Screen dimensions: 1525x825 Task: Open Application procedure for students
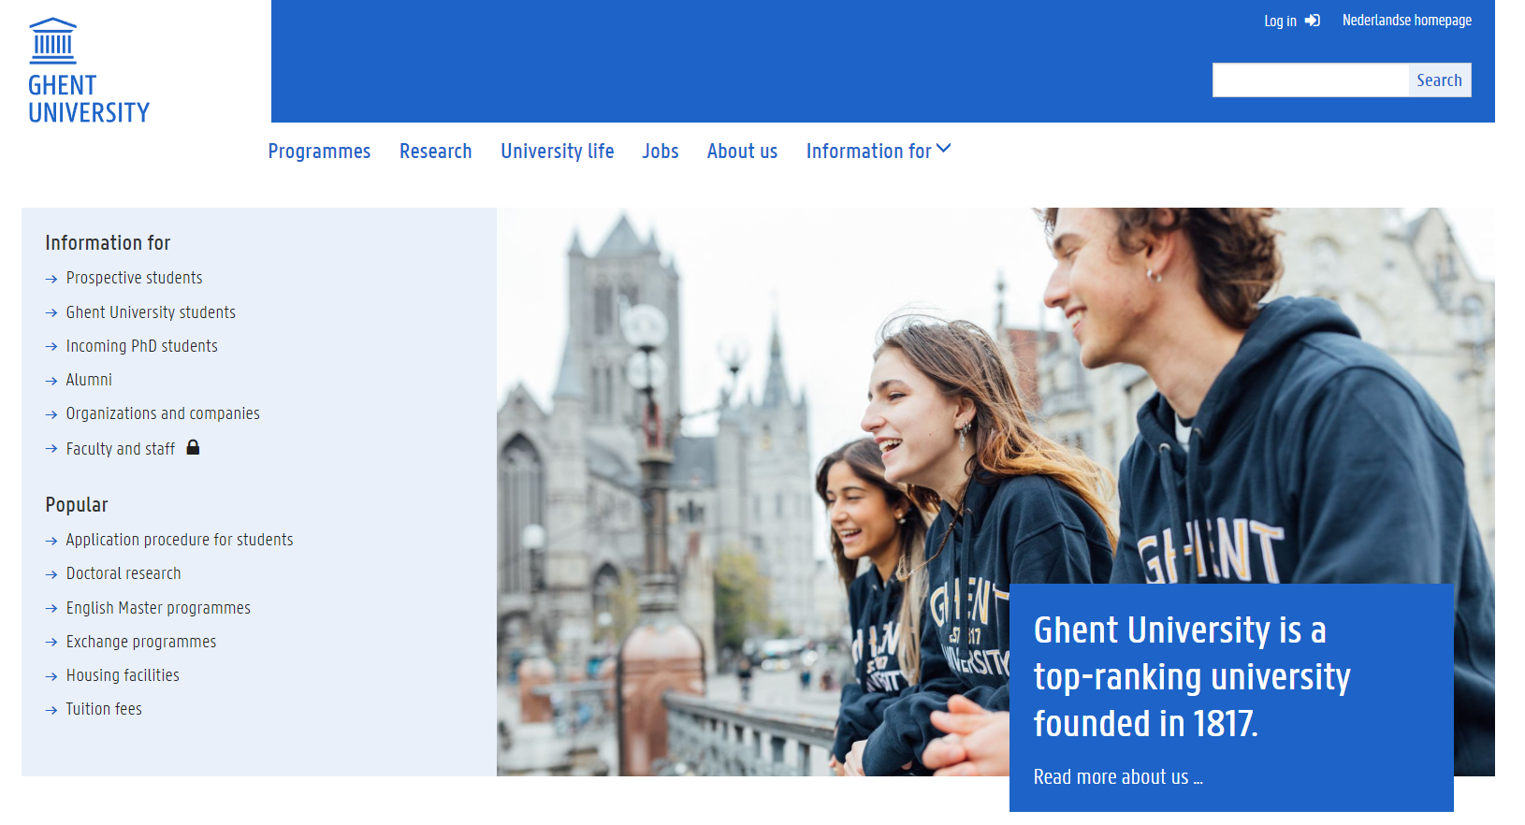point(180,540)
